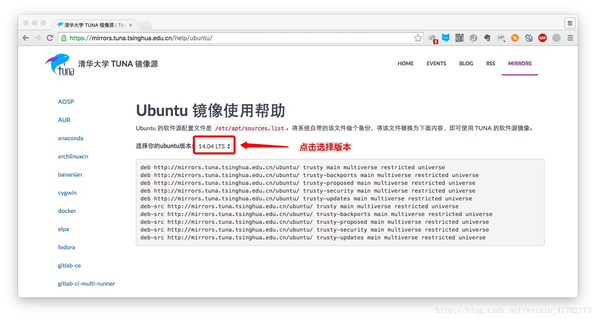Click the deb-src trusty-security line
Screen dimensions: 596x319
pyautogui.click(x=315, y=230)
